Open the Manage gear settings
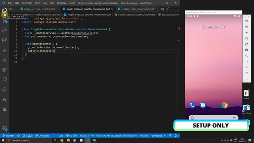The image size is (254, 143). tap(4, 128)
